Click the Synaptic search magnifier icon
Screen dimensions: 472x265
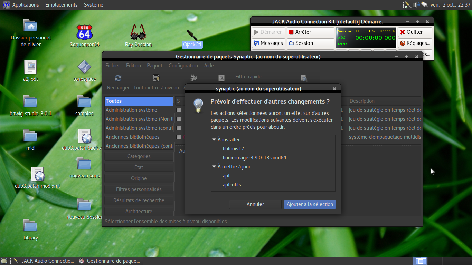pyautogui.click(x=304, y=78)
